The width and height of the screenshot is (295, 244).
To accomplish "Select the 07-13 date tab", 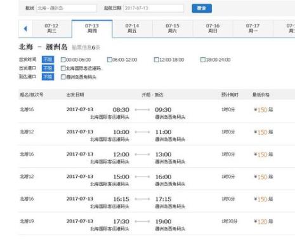I will coord(92,29).
